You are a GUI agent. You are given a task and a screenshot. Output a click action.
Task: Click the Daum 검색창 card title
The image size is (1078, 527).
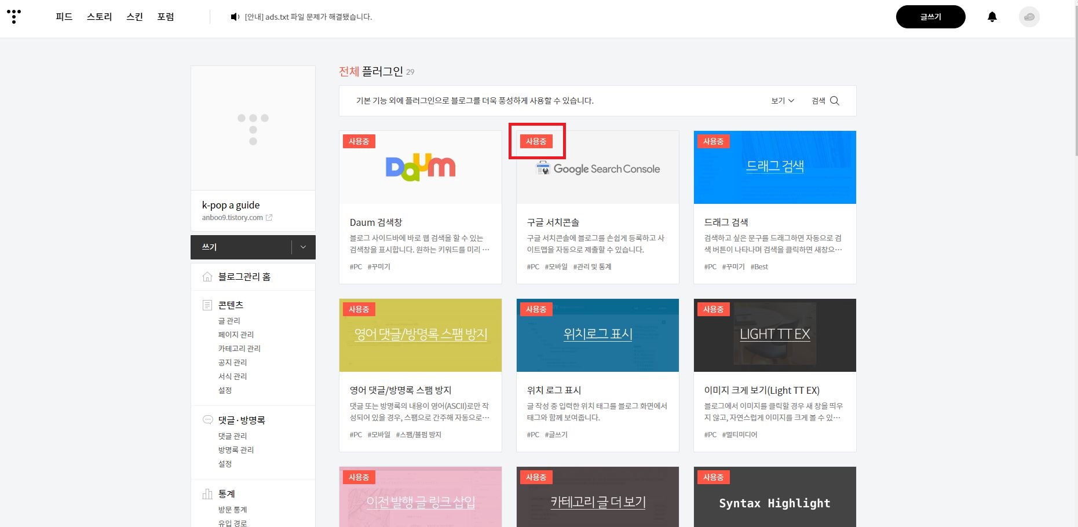tap(376, 222)
